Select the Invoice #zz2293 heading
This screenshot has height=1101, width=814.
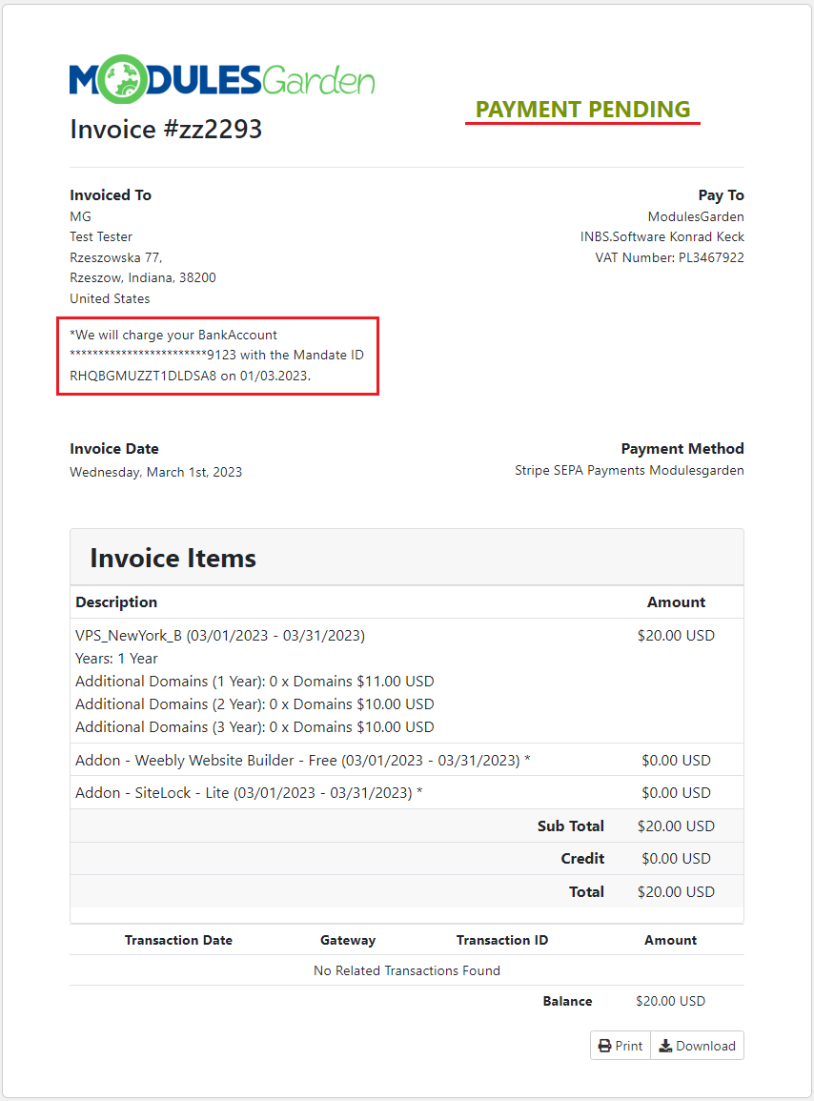[166, 130]
